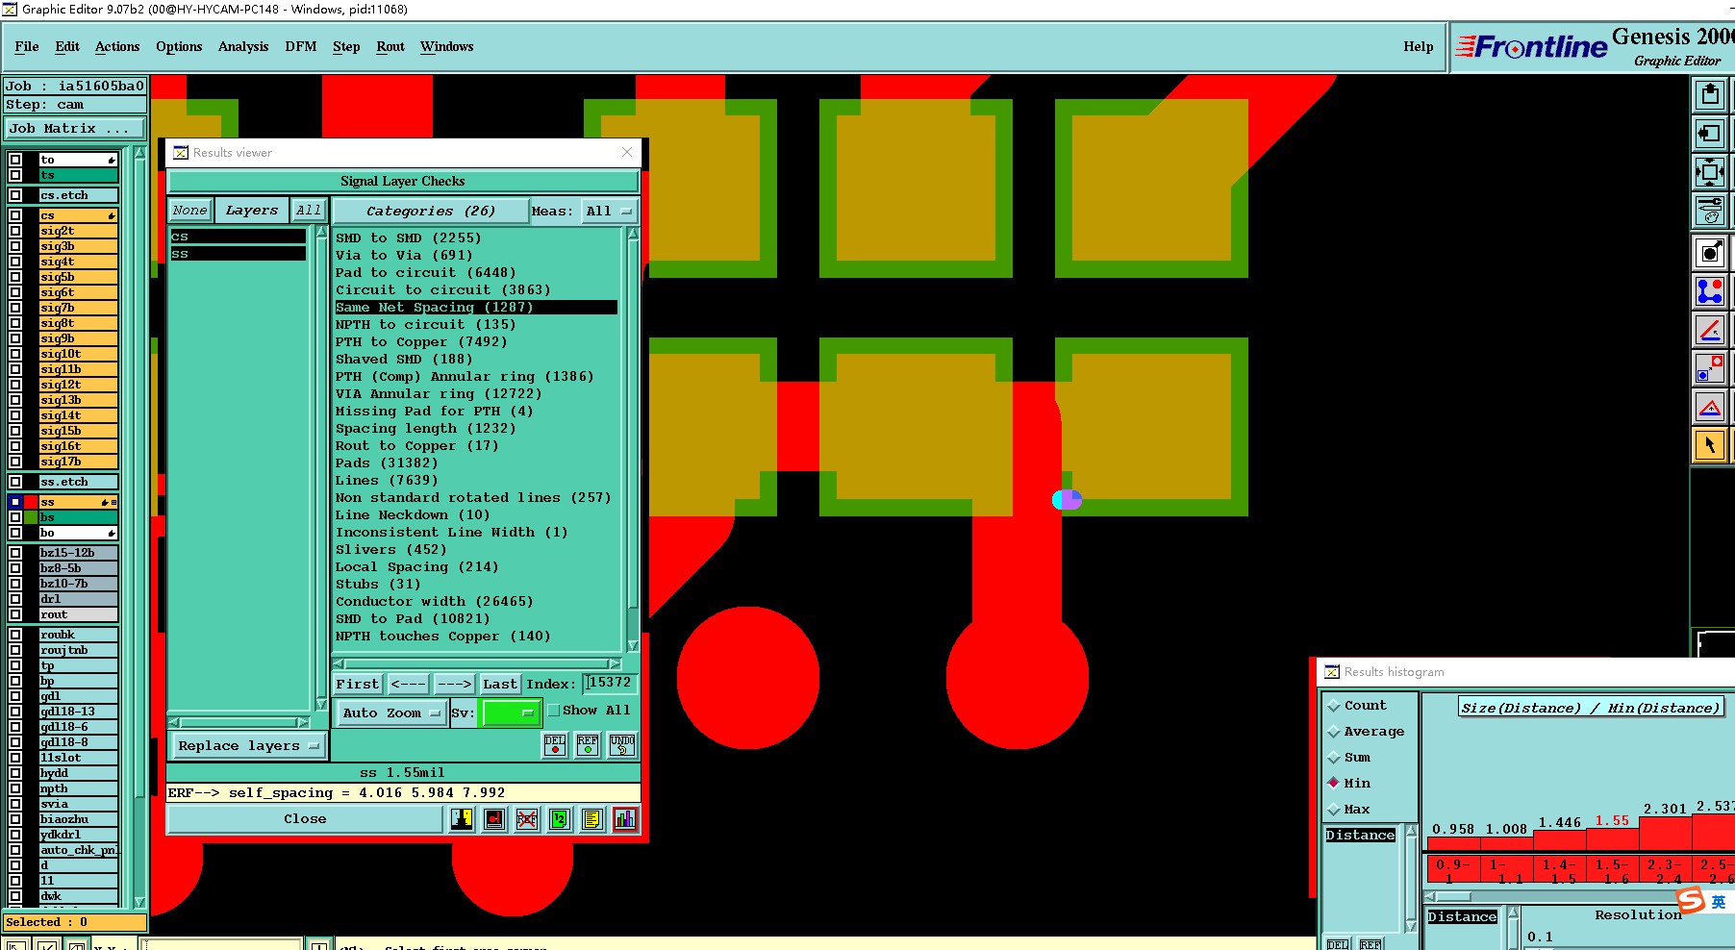Screen dimensions: 1735x950
Task: Open the Meas All dropdown
Action: [x=609, y=212]
